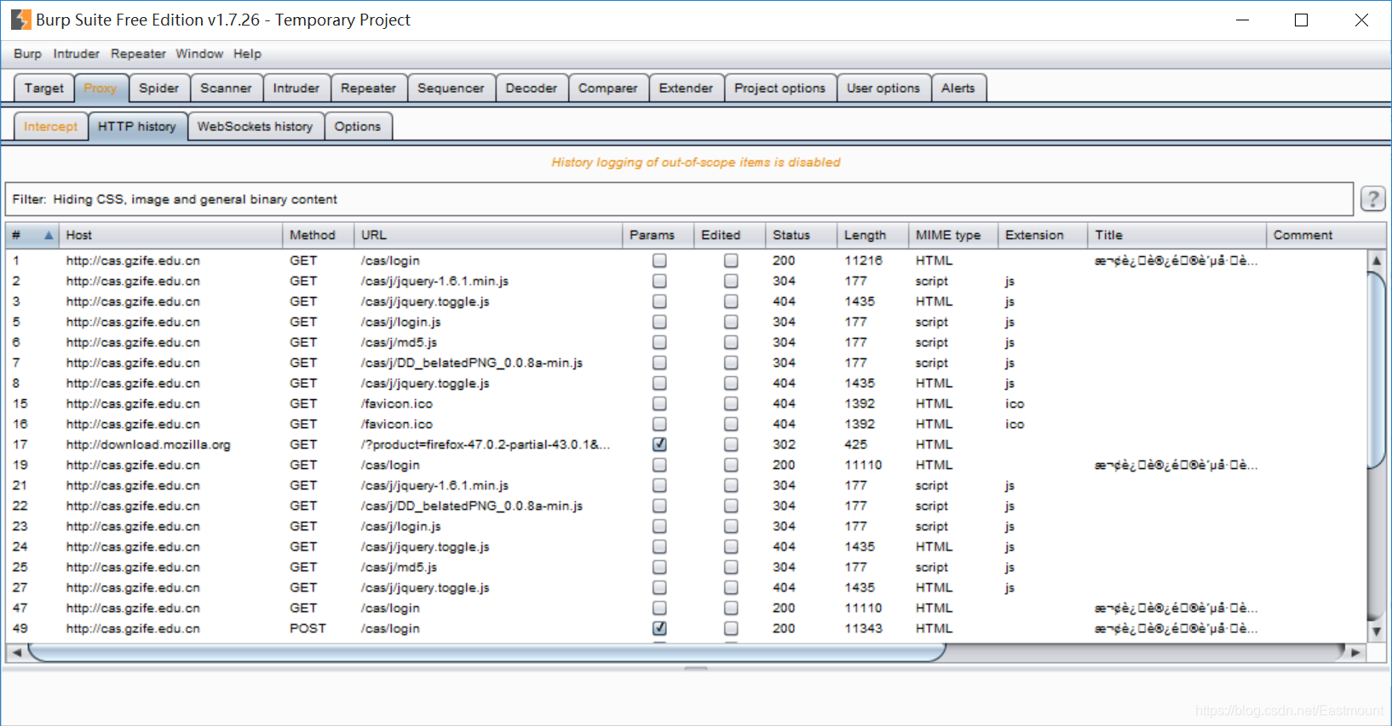
Task: Select request 15 /favicon.ico
Action: coord(685,403)
